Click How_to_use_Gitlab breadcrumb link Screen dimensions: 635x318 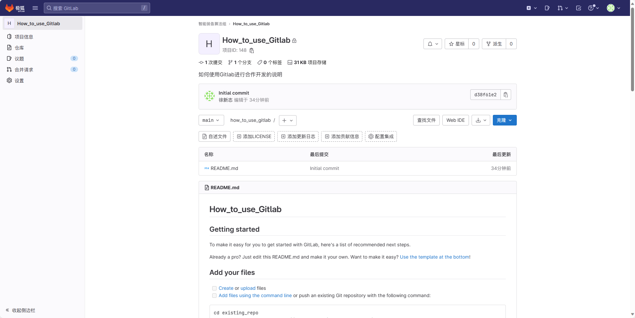point(251,24)
